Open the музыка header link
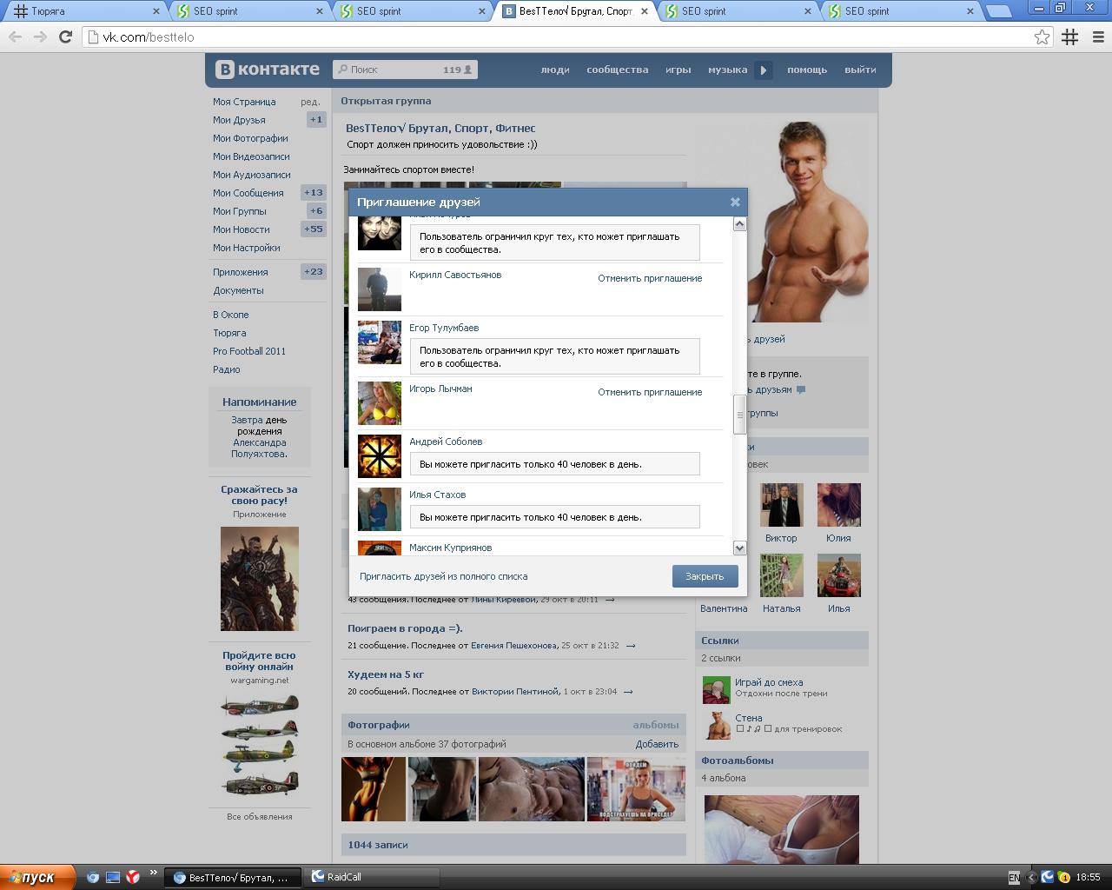The image size is (1112, 890). pyautogui.click(x=727, y=70)
